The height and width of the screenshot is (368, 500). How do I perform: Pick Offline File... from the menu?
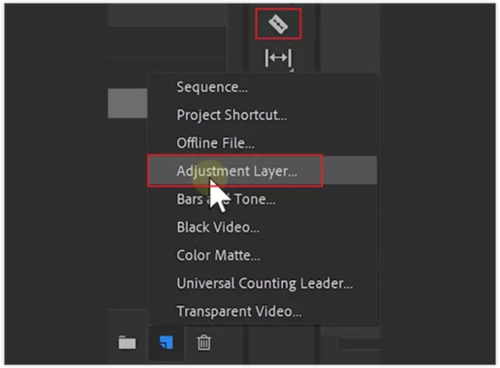[x=216, y=143]
